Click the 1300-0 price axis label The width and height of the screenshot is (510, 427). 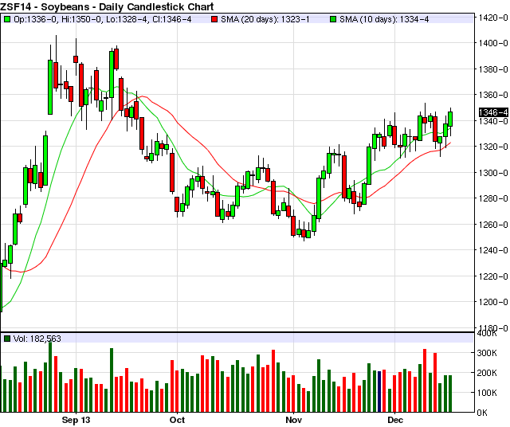[x=493, y=173]
